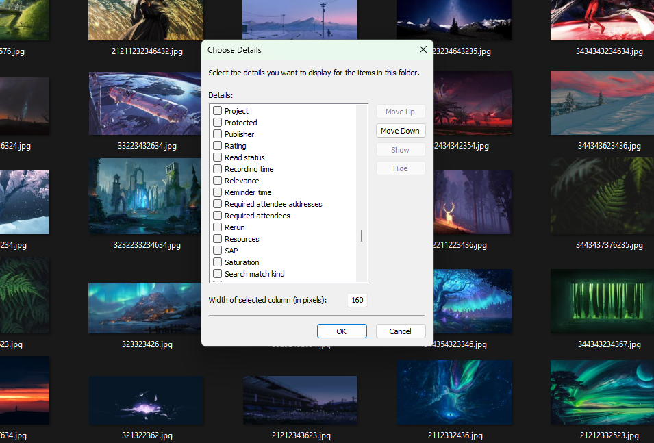Click the 3434343234634.jpg file name
654x443 pixels.
(609, 51)
